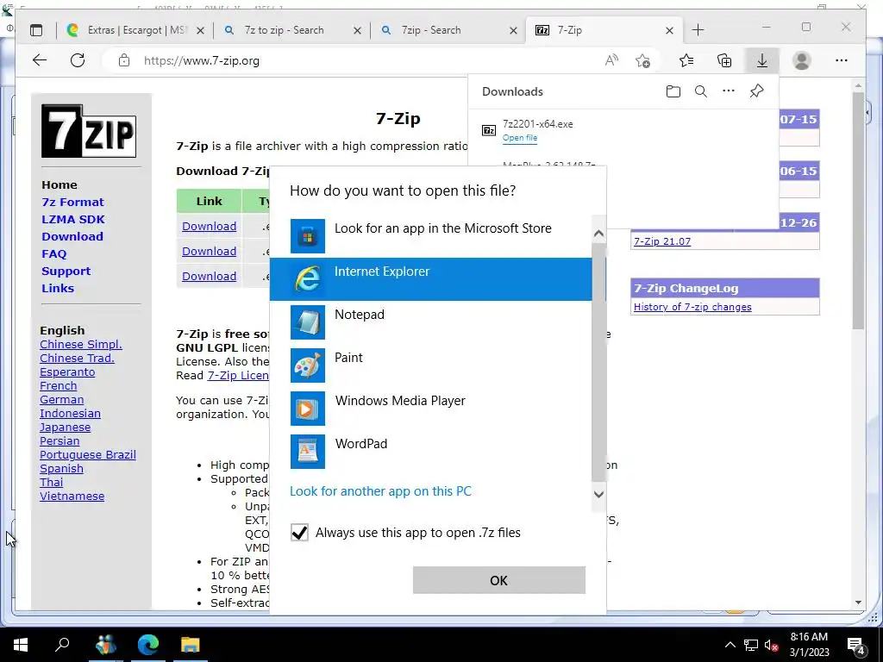Open vertical tabs action menu icon
Viewport: 883px width, 662px height.
(36, 30)
